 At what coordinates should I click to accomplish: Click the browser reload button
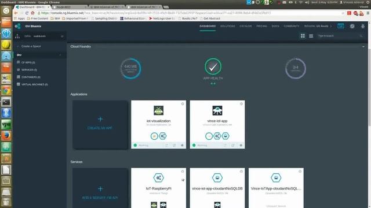(x=27, y=13)
